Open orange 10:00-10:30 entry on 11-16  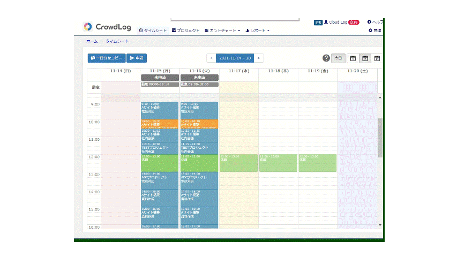pos(199,124)
